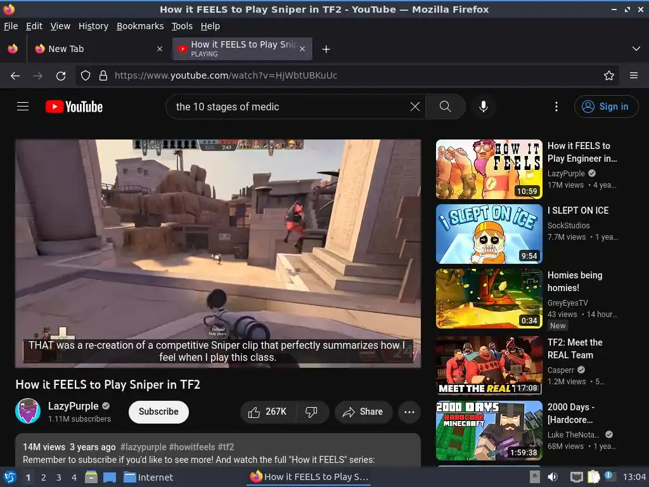
Task: Click the #lazypurple hashtag
Action: point(143,447)
